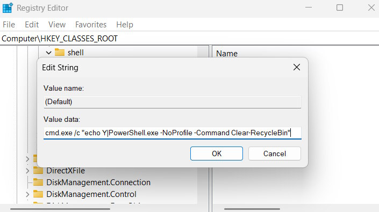Collapse the shell key
This screenshot has width=379, height=212.
click(x=48, y=53)
